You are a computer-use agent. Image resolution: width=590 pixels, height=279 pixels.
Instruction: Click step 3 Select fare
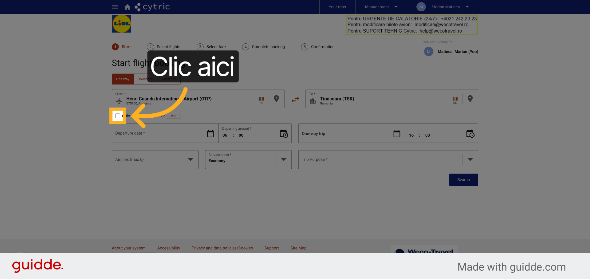(x=211, y=47)
